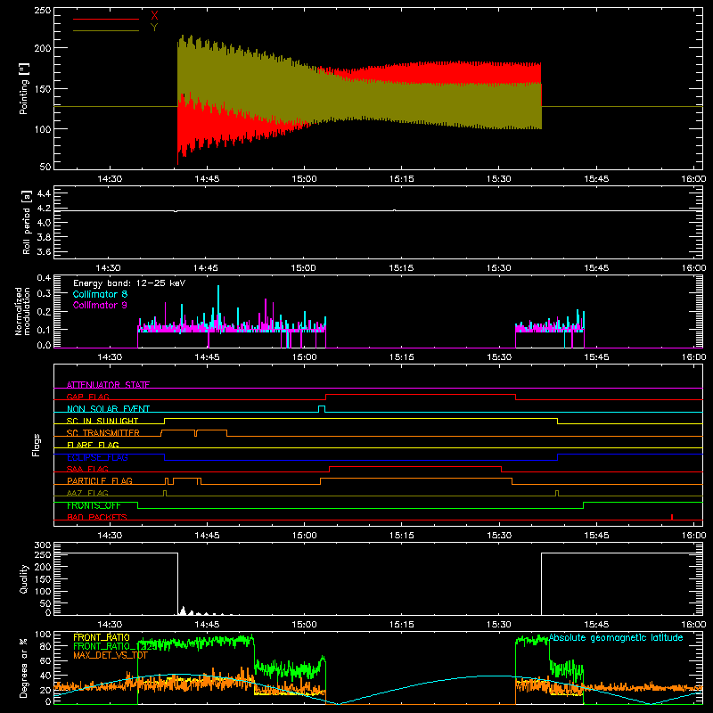Click the SC_IN_SUNLIGHT flag label
The image size is (713, 713).
pos(102,421)
